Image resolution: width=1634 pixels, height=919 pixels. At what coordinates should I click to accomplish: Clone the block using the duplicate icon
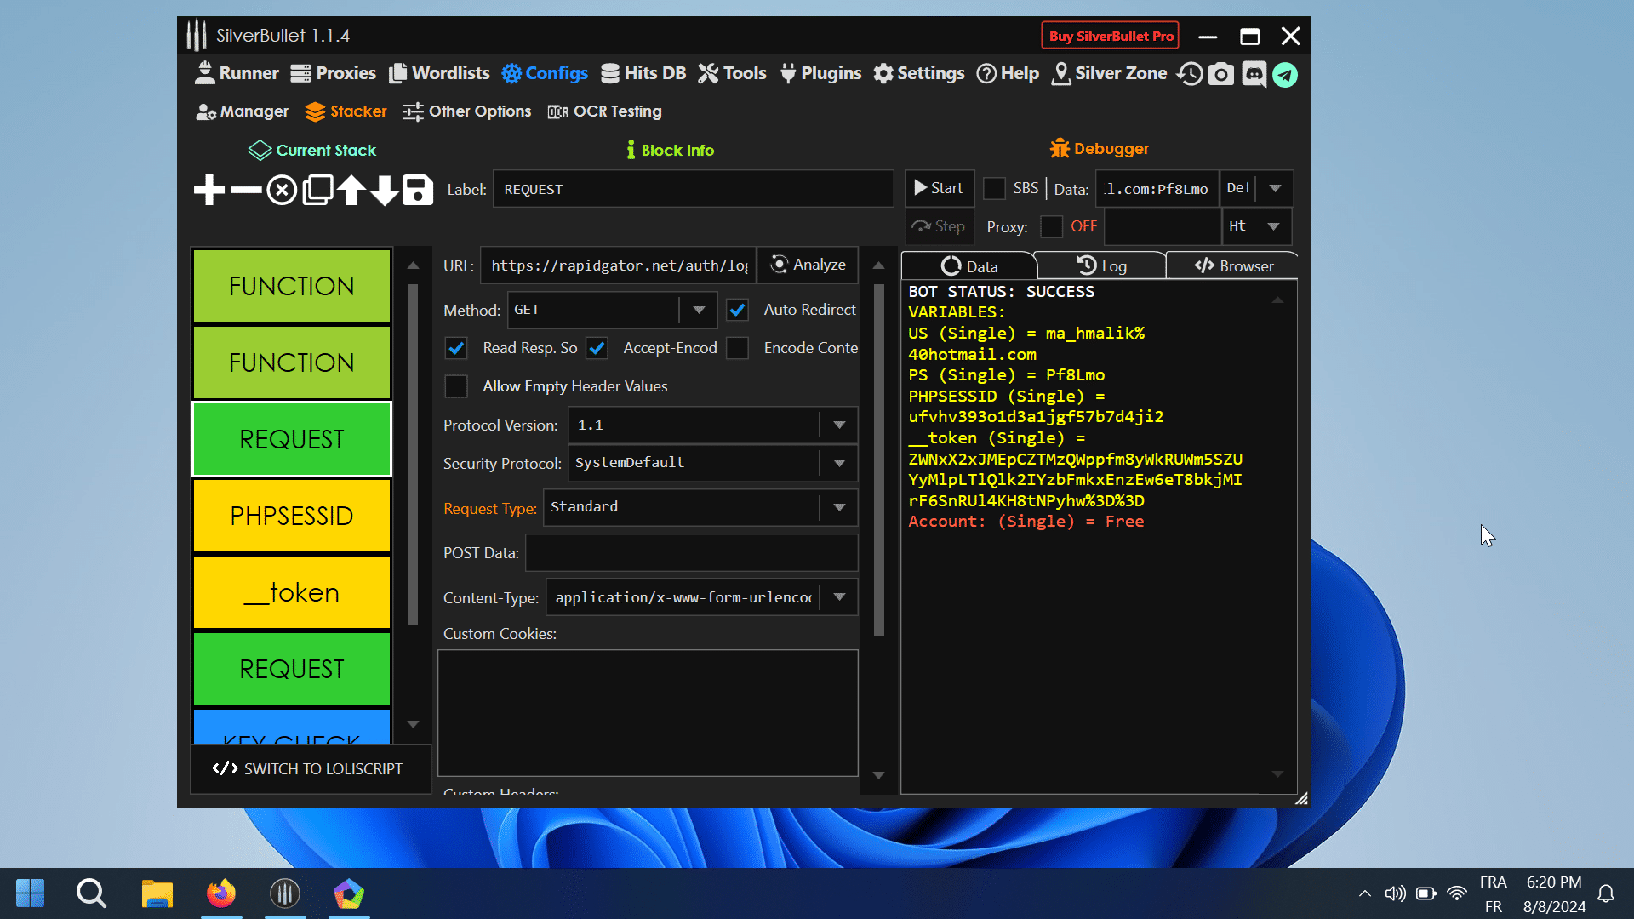click(317, 190)
